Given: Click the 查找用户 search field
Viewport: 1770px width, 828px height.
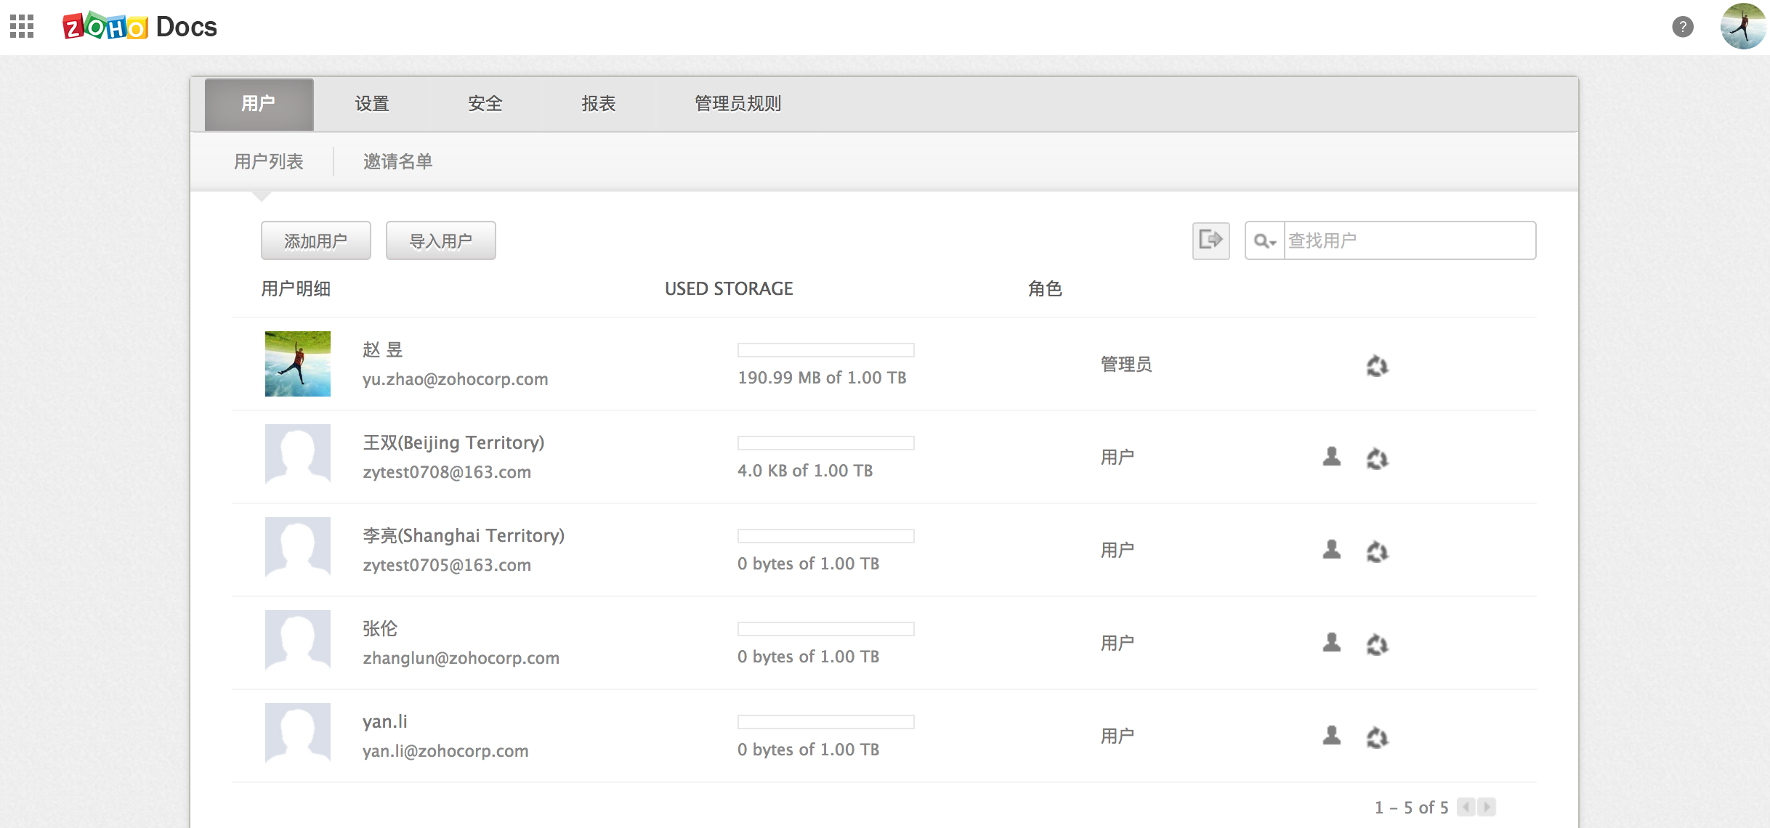Looking at the screenshot, I should tap(1408, 240).
